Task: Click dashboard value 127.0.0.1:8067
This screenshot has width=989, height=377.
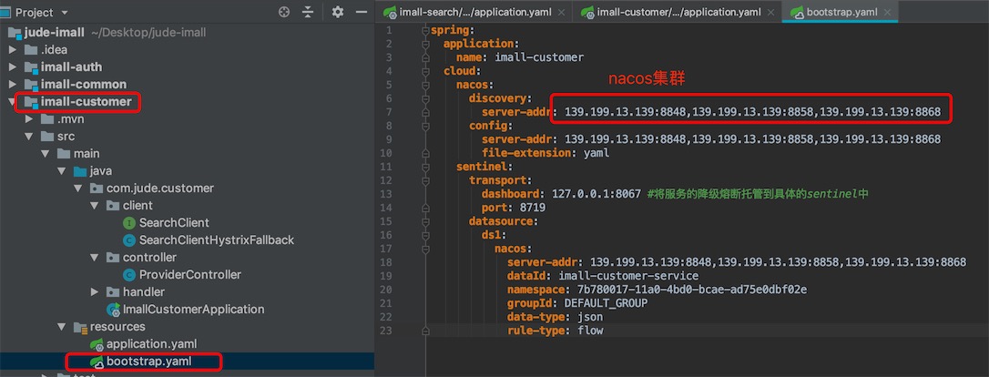Action: [596, 194]
